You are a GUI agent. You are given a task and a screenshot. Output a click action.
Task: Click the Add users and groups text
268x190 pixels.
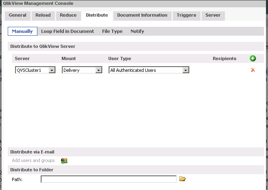tap(33, 160)
